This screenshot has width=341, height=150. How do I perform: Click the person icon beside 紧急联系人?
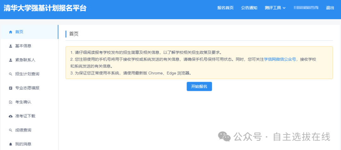[10, 60]
